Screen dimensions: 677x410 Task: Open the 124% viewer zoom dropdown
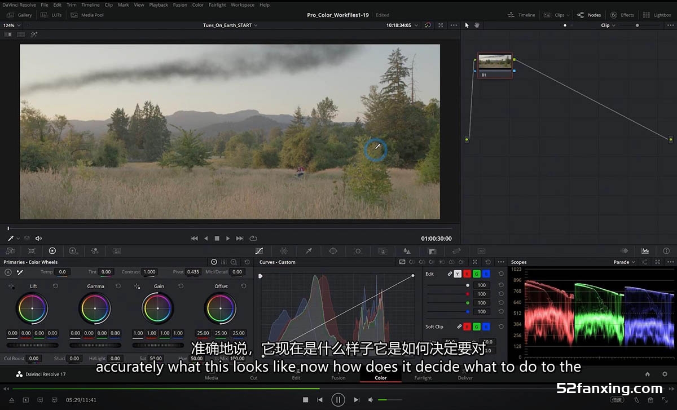(x=11, y=25)
